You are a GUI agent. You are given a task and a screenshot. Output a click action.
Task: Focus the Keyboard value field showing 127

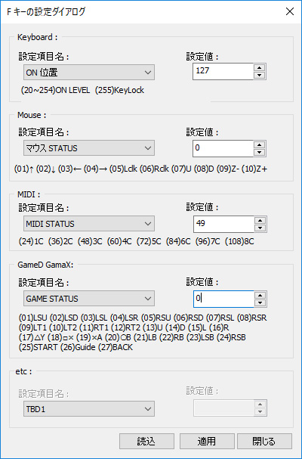coord(223,71)
